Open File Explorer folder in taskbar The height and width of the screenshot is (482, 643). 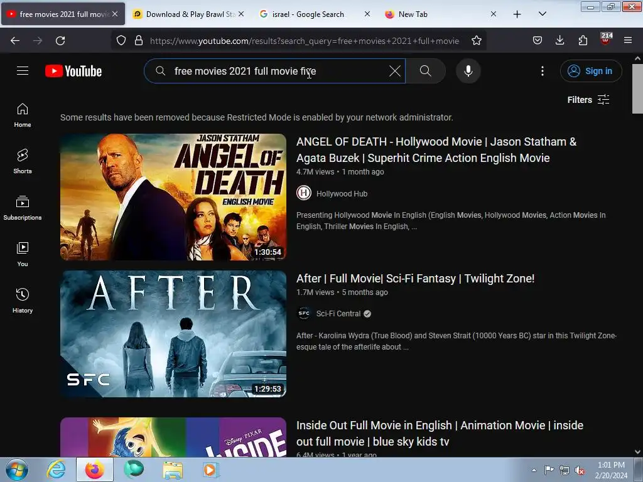(173, 469)
